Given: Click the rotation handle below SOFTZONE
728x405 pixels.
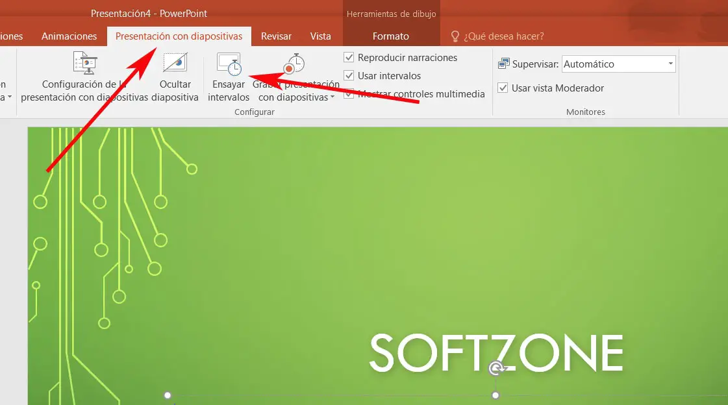Looking at the screenshot, I should pos(496,369).
